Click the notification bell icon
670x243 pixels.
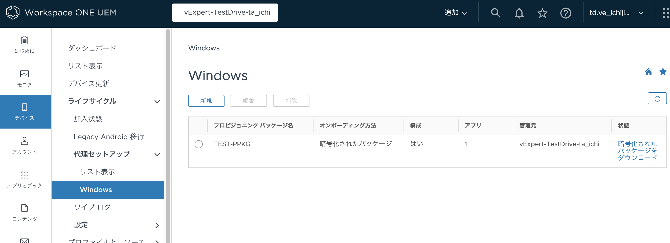click(519, 12)
